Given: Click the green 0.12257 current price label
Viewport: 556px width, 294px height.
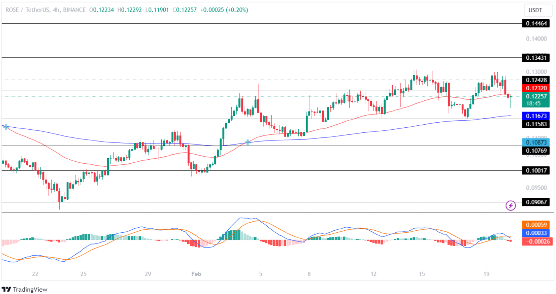Looking at the screenshot, I should click(535, 96).
